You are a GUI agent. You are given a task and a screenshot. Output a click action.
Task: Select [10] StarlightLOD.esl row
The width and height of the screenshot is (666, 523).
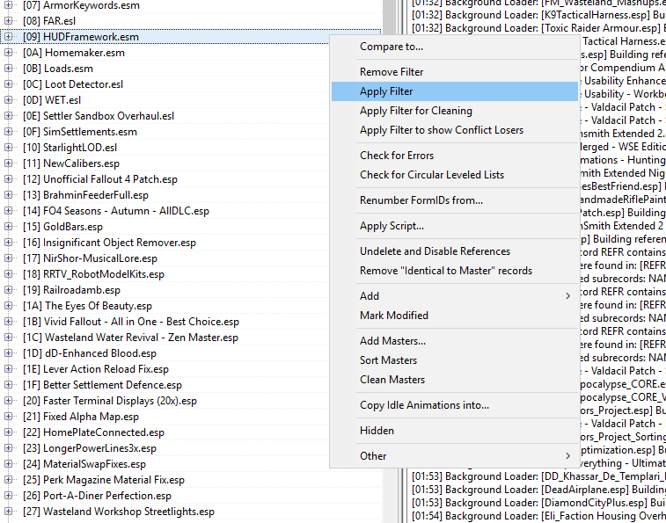click(70, 148)
